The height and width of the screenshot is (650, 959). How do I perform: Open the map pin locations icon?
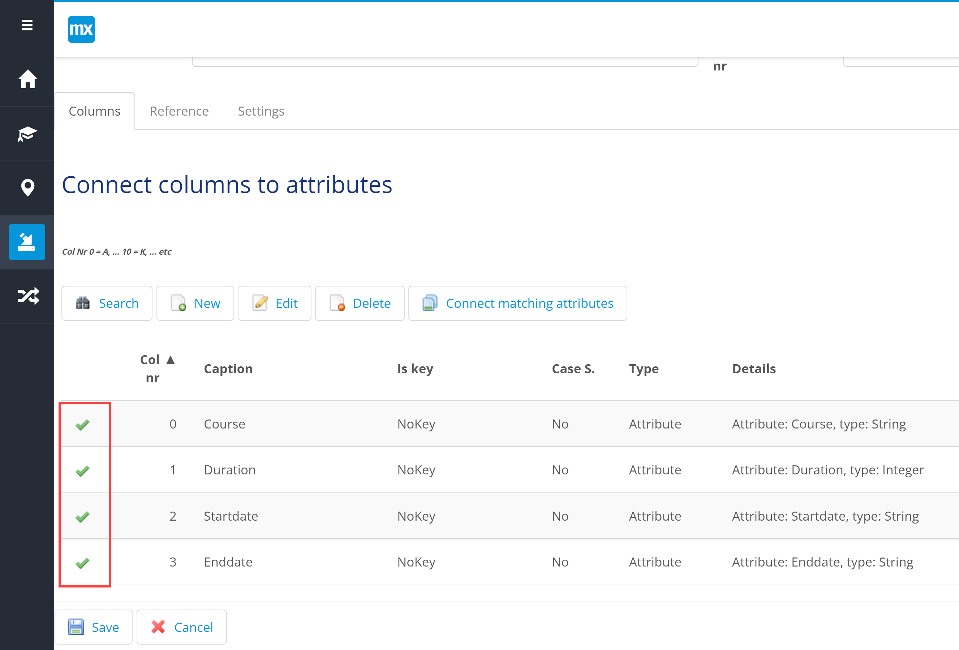pos(27,188)
